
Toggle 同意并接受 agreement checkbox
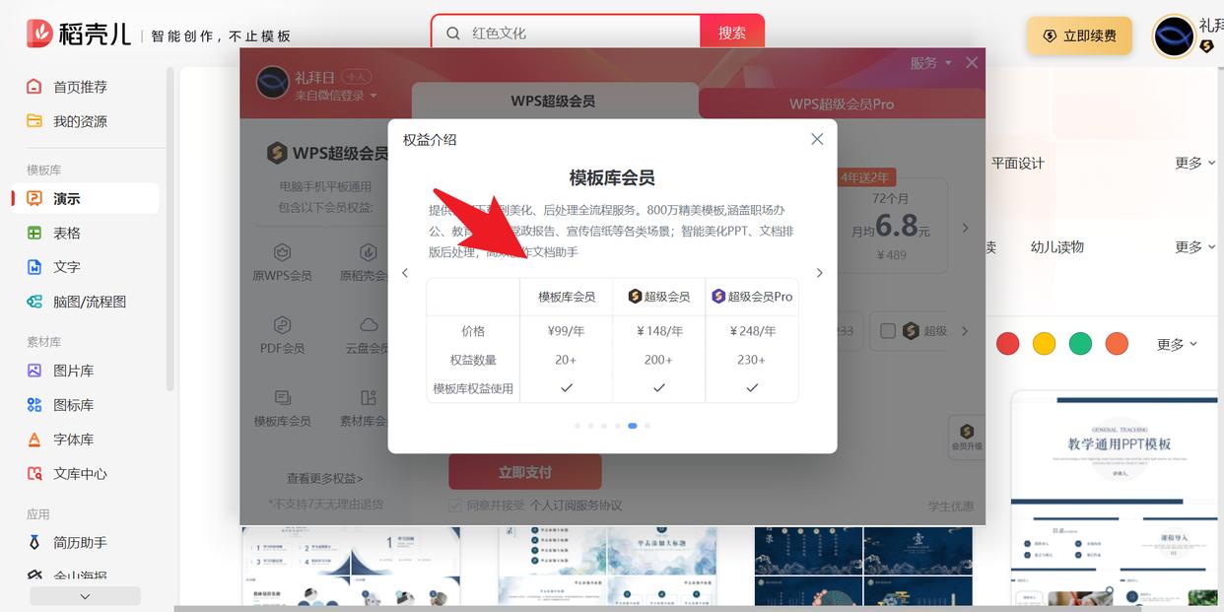(454, 506)
